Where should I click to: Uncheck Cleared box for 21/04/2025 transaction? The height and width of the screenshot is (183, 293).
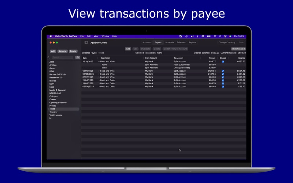tap(223, 80)
